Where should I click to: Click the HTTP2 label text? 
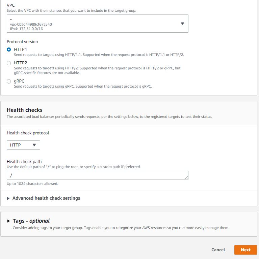point(21,63)
